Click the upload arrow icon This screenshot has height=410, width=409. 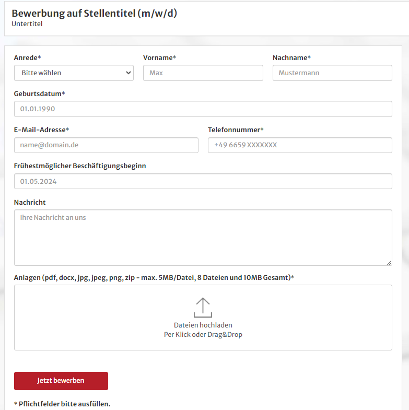tap(203, 307)
